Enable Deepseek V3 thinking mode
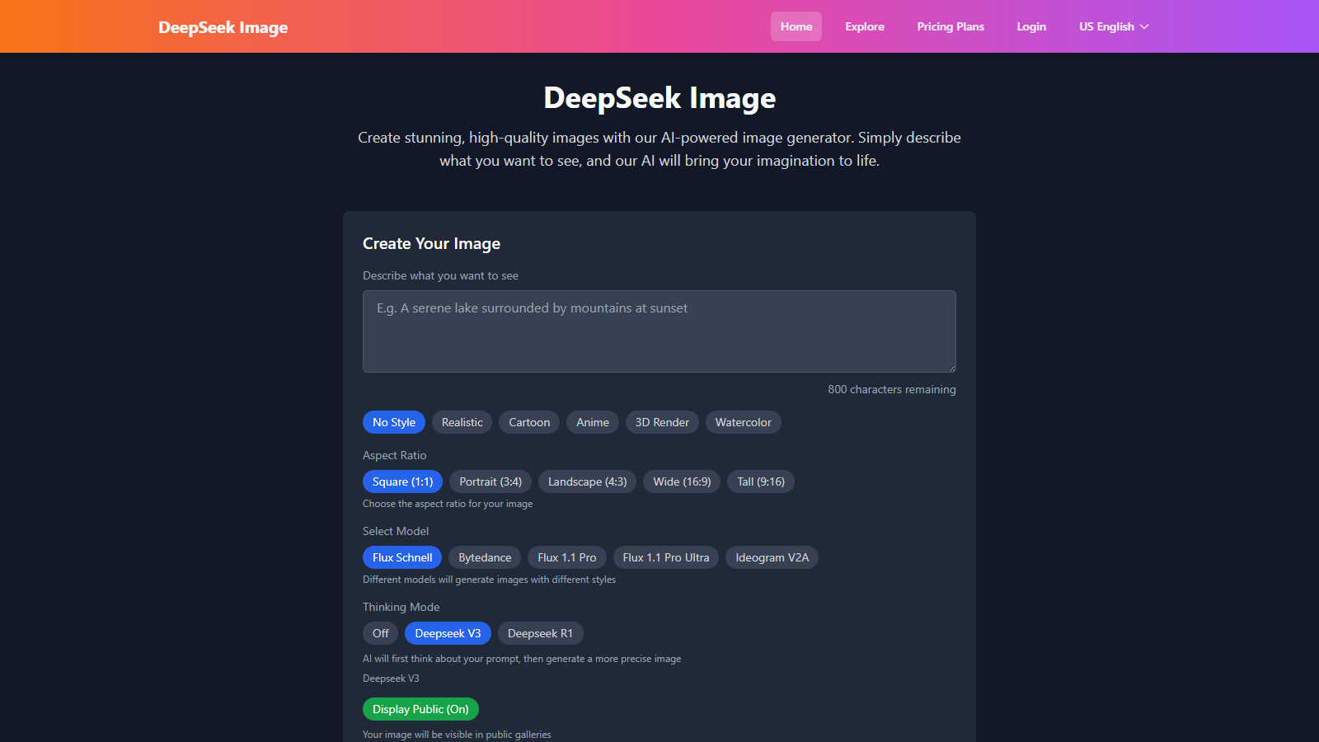Screen dimensions: 1319x742 coord(448,633)
